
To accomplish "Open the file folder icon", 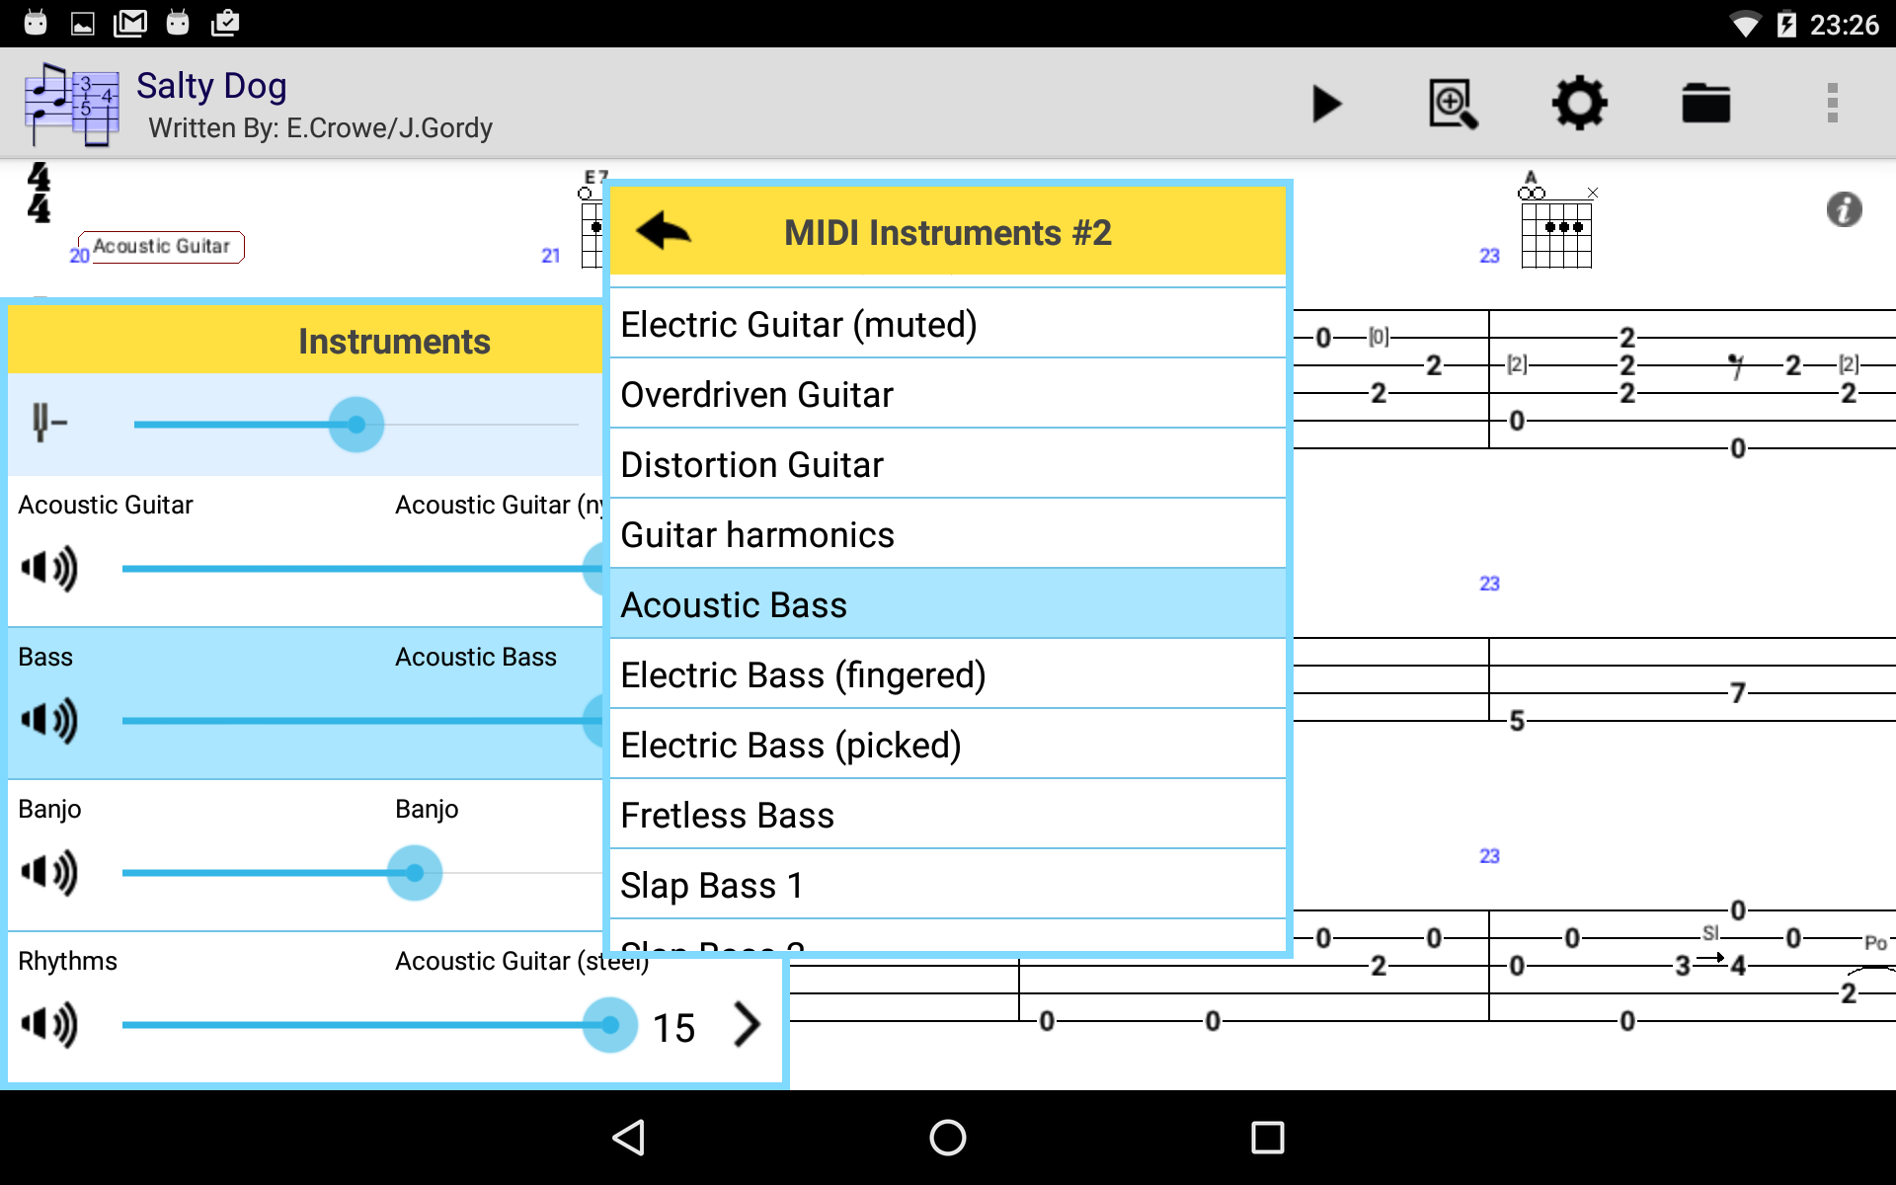I will click(x=1705, y=104).
